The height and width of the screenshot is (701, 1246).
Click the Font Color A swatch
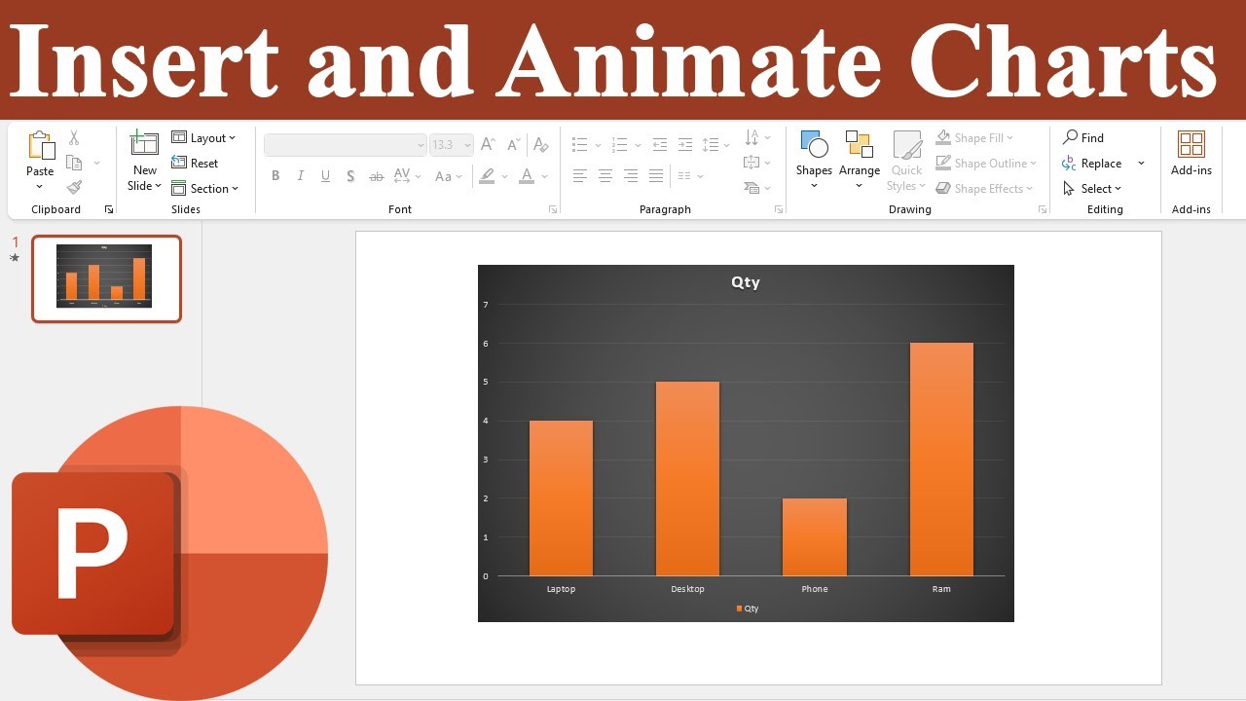tap(527, 176)
